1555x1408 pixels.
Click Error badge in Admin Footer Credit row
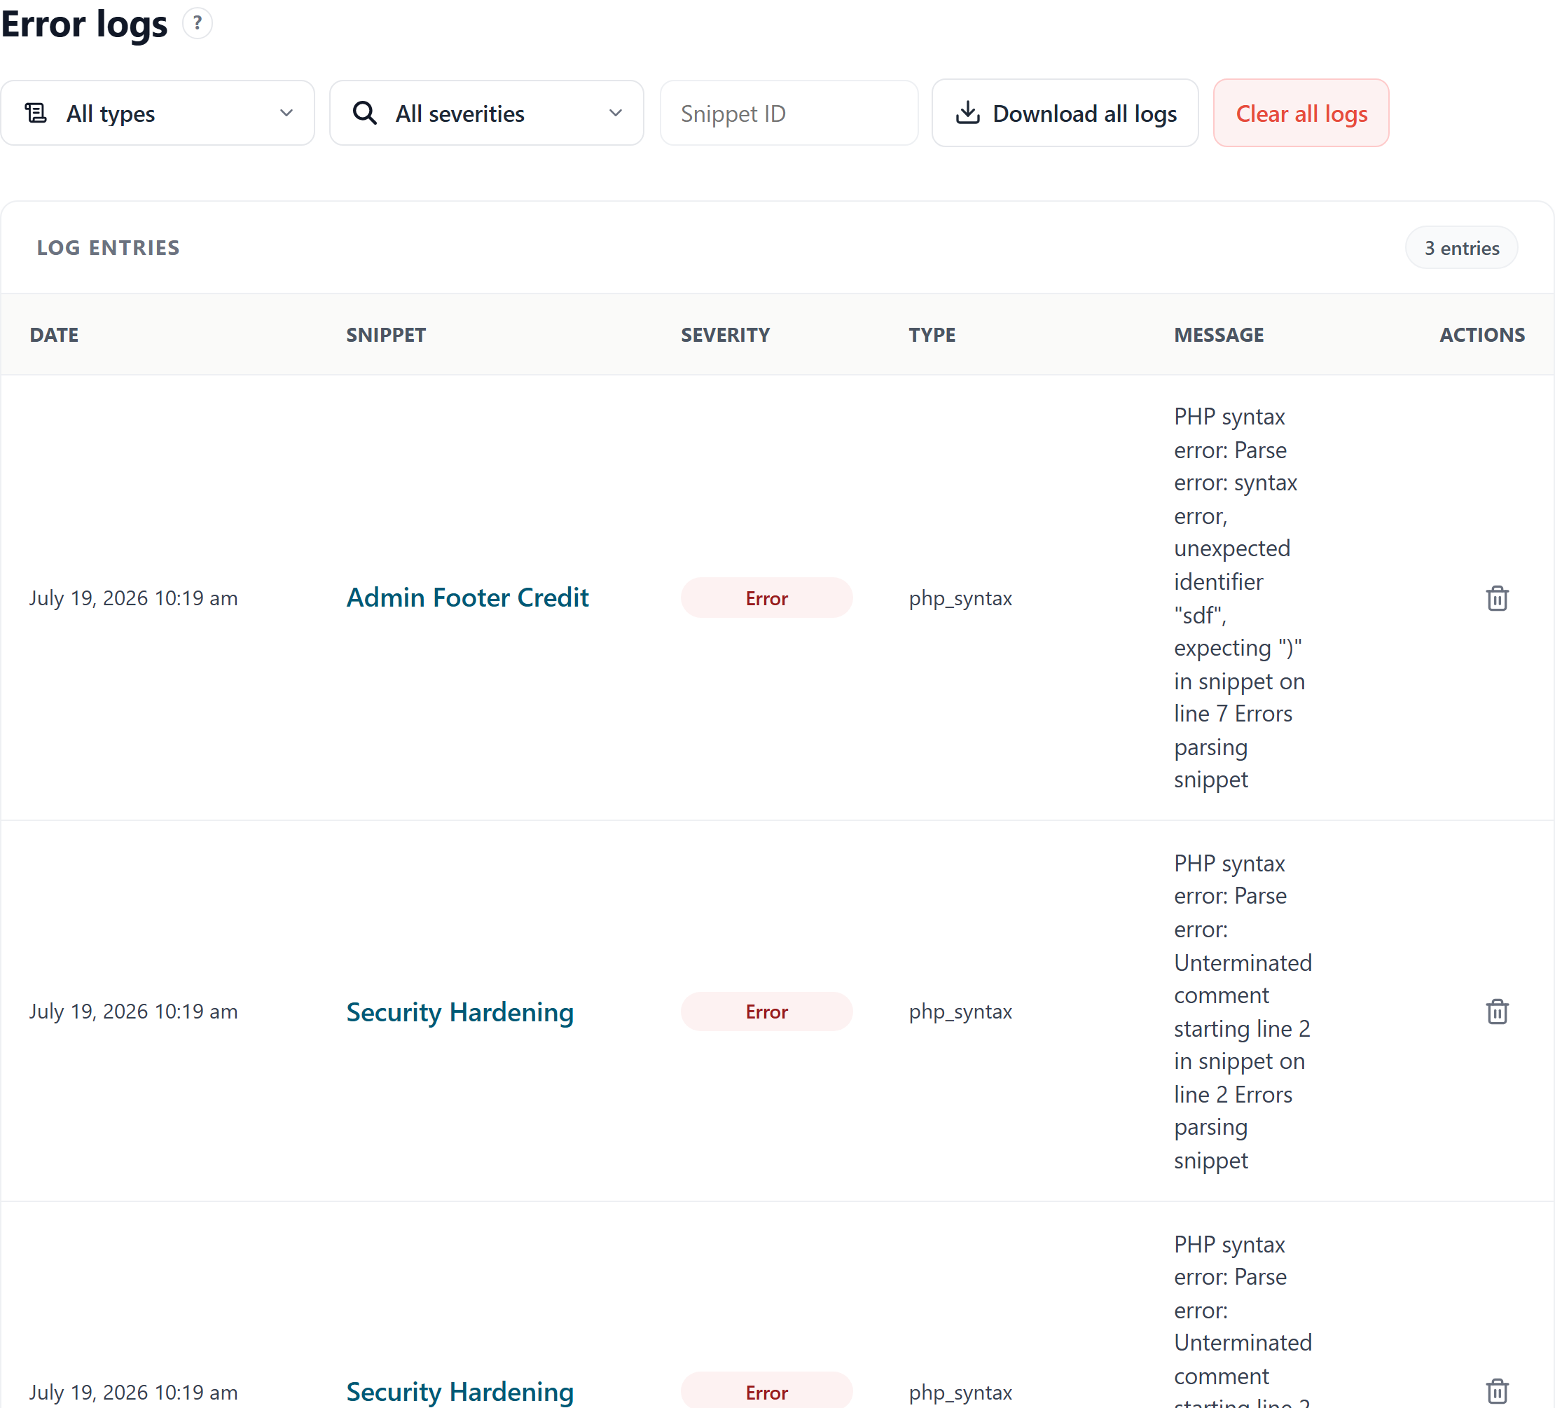click(767, 598)
